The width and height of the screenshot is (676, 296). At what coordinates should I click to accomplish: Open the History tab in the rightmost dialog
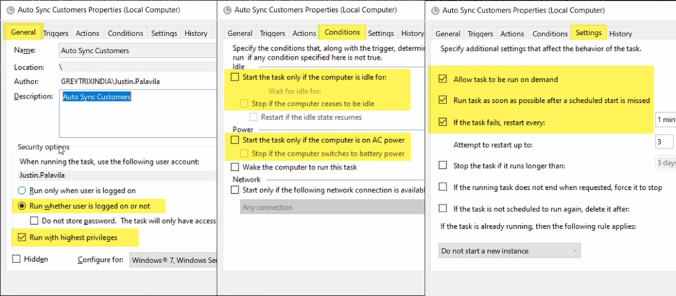[620, 34]
